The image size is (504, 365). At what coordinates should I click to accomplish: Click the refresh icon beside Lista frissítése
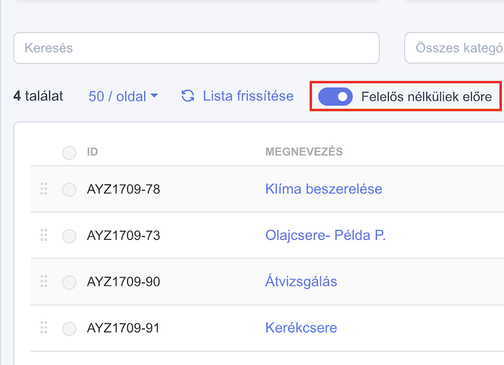click(x=188, y=96)
